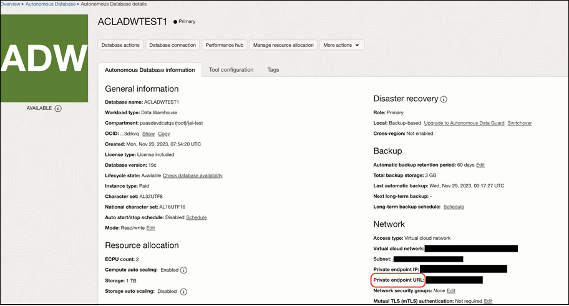Click the Primary status badge
The height and width of the screenshot is (306, 569).
(184, 21)
